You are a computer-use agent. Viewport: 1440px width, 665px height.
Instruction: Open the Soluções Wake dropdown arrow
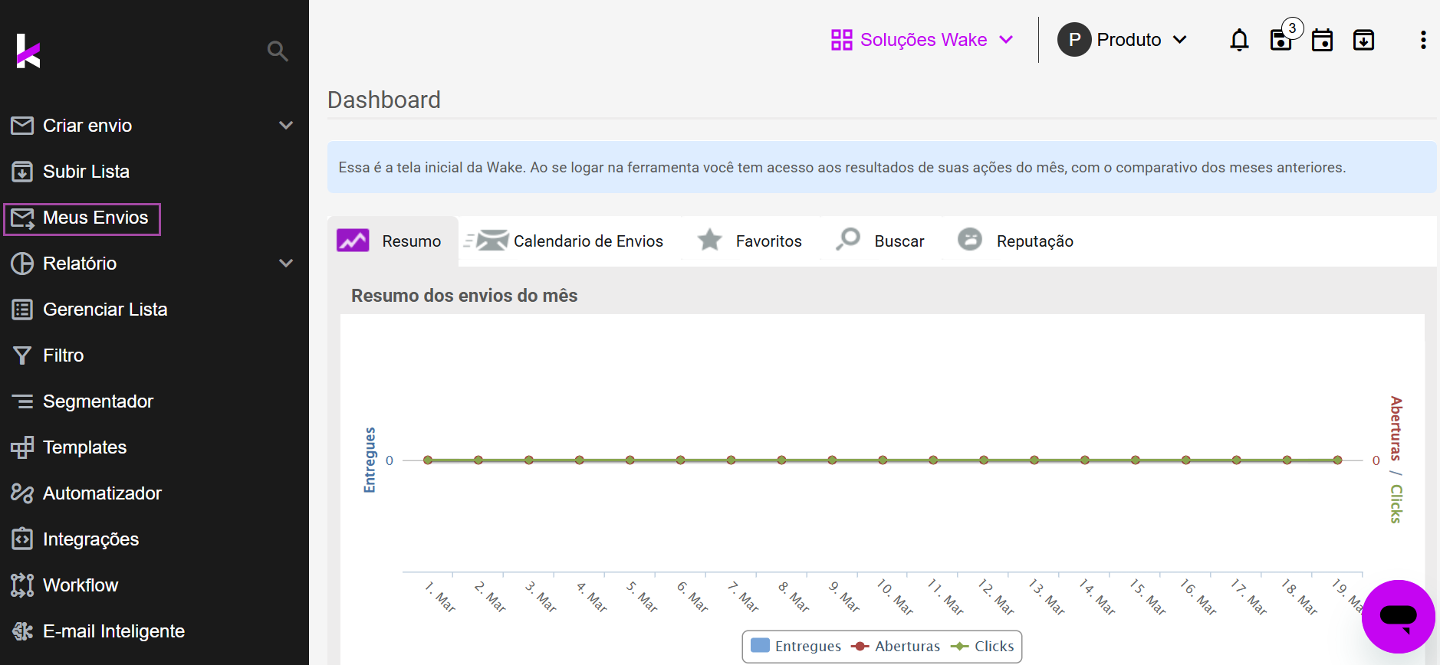pyautogui.click(x=1006, y=40)
